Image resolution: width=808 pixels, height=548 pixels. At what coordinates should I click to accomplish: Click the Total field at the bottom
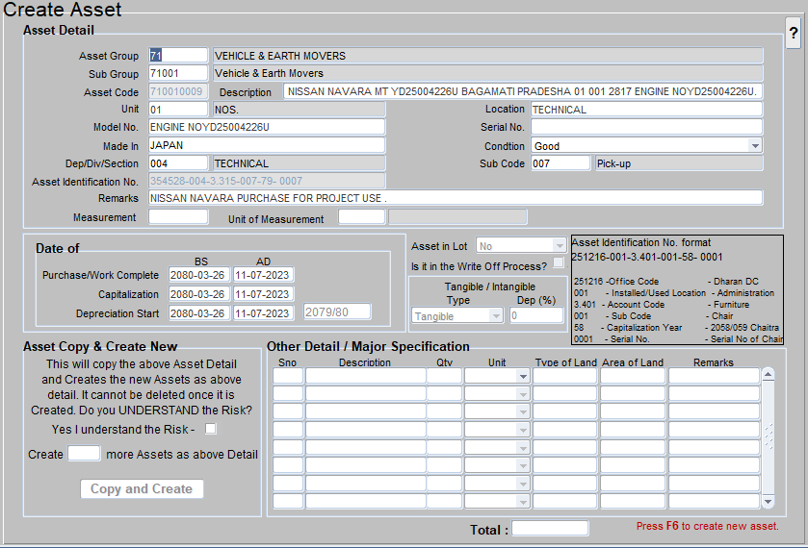coord(549,529)
